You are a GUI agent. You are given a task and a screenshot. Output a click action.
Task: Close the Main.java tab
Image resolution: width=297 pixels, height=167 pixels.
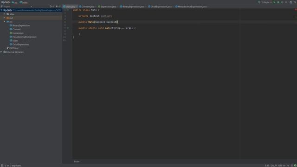click(77, 6)
